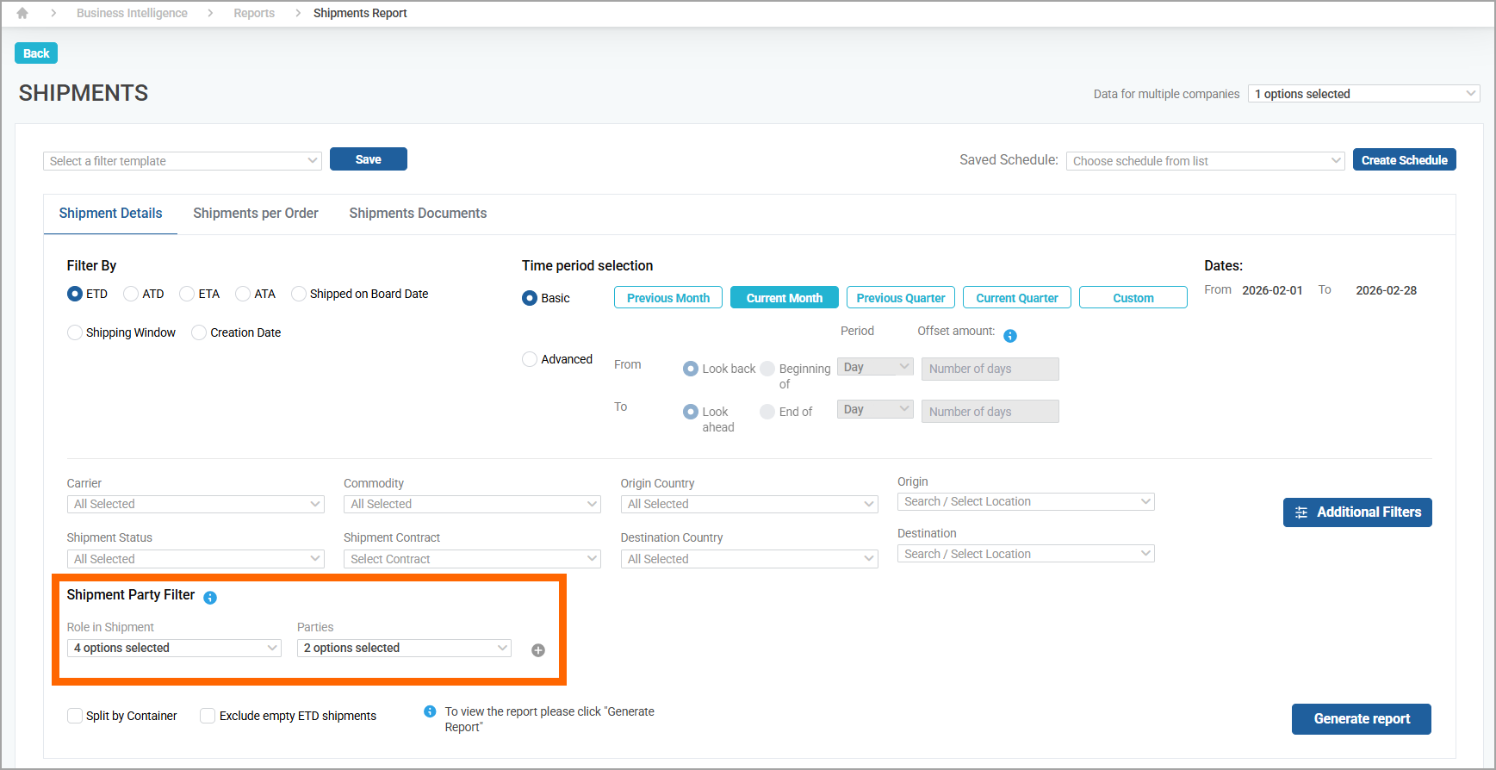Expand Data for multiple companies dropdown
The image size is (1496, 770).
point(1364,94)
